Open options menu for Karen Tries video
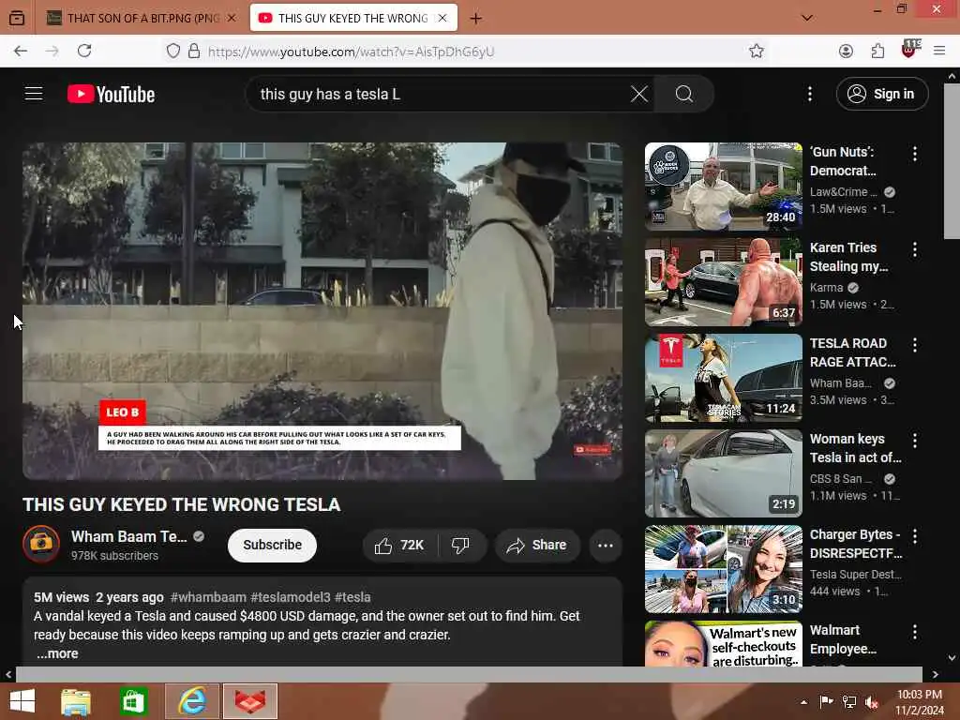 [x=915, y=249]
